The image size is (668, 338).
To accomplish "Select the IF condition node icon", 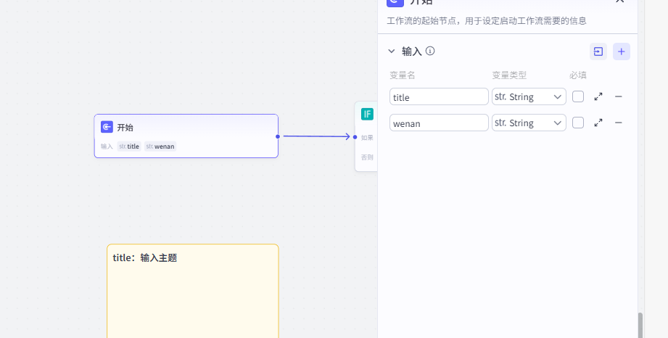I will tap(367, 114).
